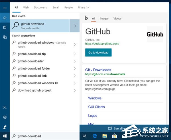
Task: Open the devices icon in the sidebar
Action: [x=5, y=37]
